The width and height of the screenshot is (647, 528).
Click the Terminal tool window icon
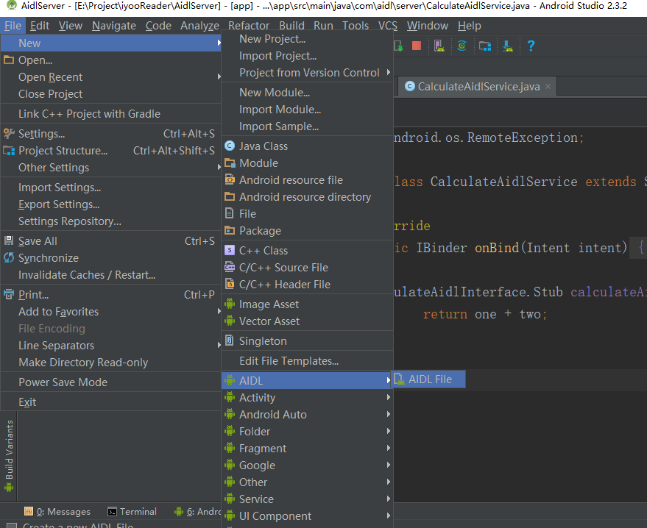tap(112, 512)
